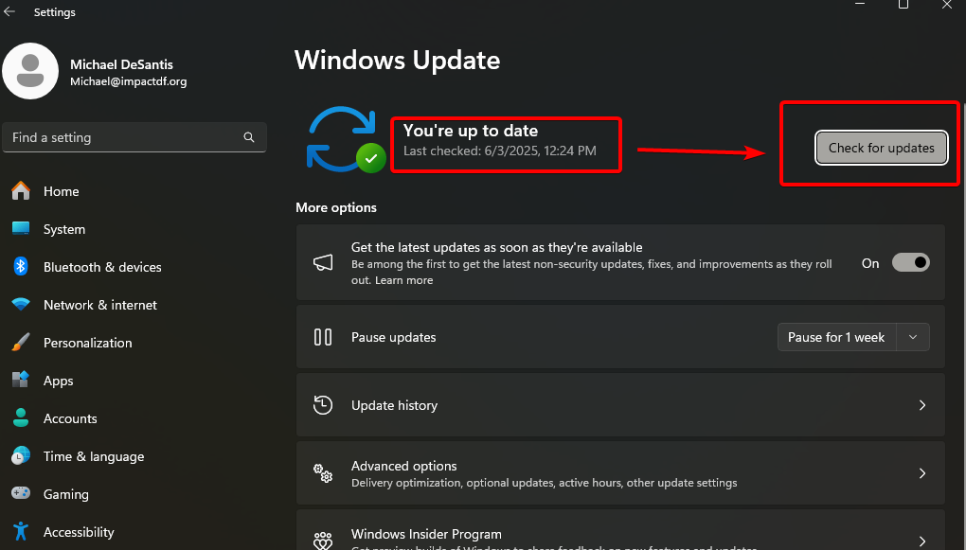Image resolution: width=966 pixels, height=550 pixels.
Task: Click the You're up to date status text
Action: point(471,131)
